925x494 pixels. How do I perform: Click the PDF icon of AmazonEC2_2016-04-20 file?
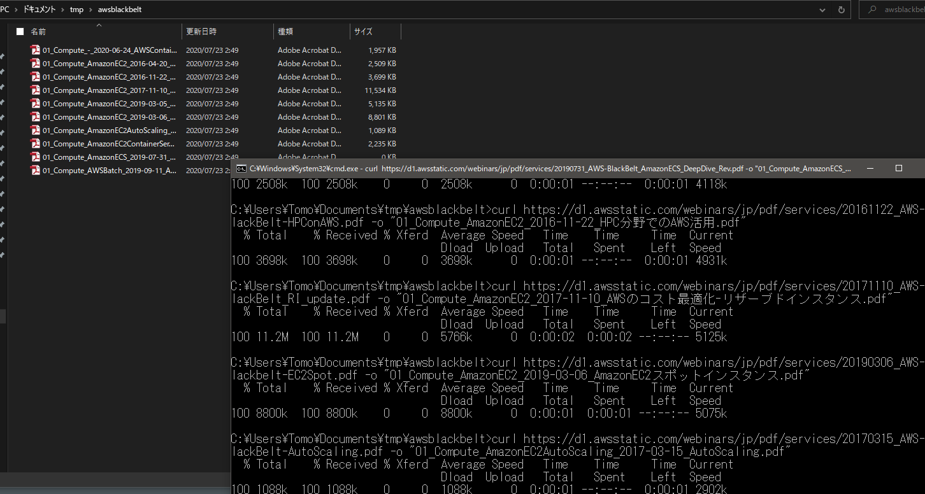click(36, 63)
